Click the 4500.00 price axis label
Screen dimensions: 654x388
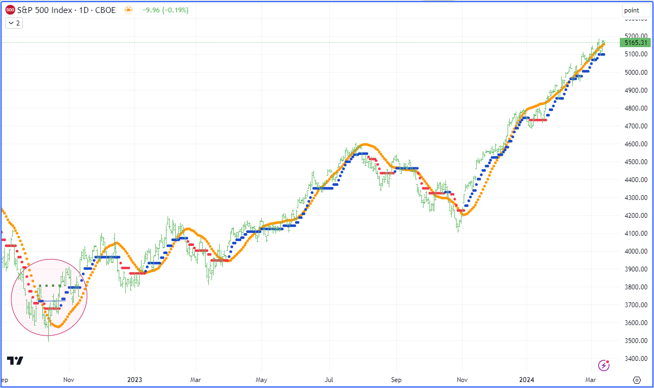636,161
